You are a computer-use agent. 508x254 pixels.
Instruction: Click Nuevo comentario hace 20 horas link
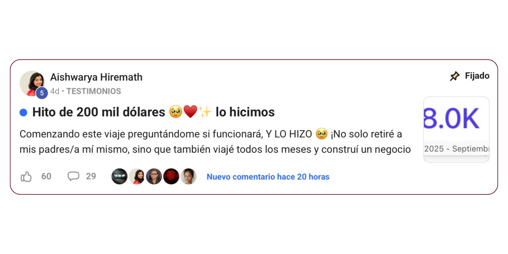point(268,177)
